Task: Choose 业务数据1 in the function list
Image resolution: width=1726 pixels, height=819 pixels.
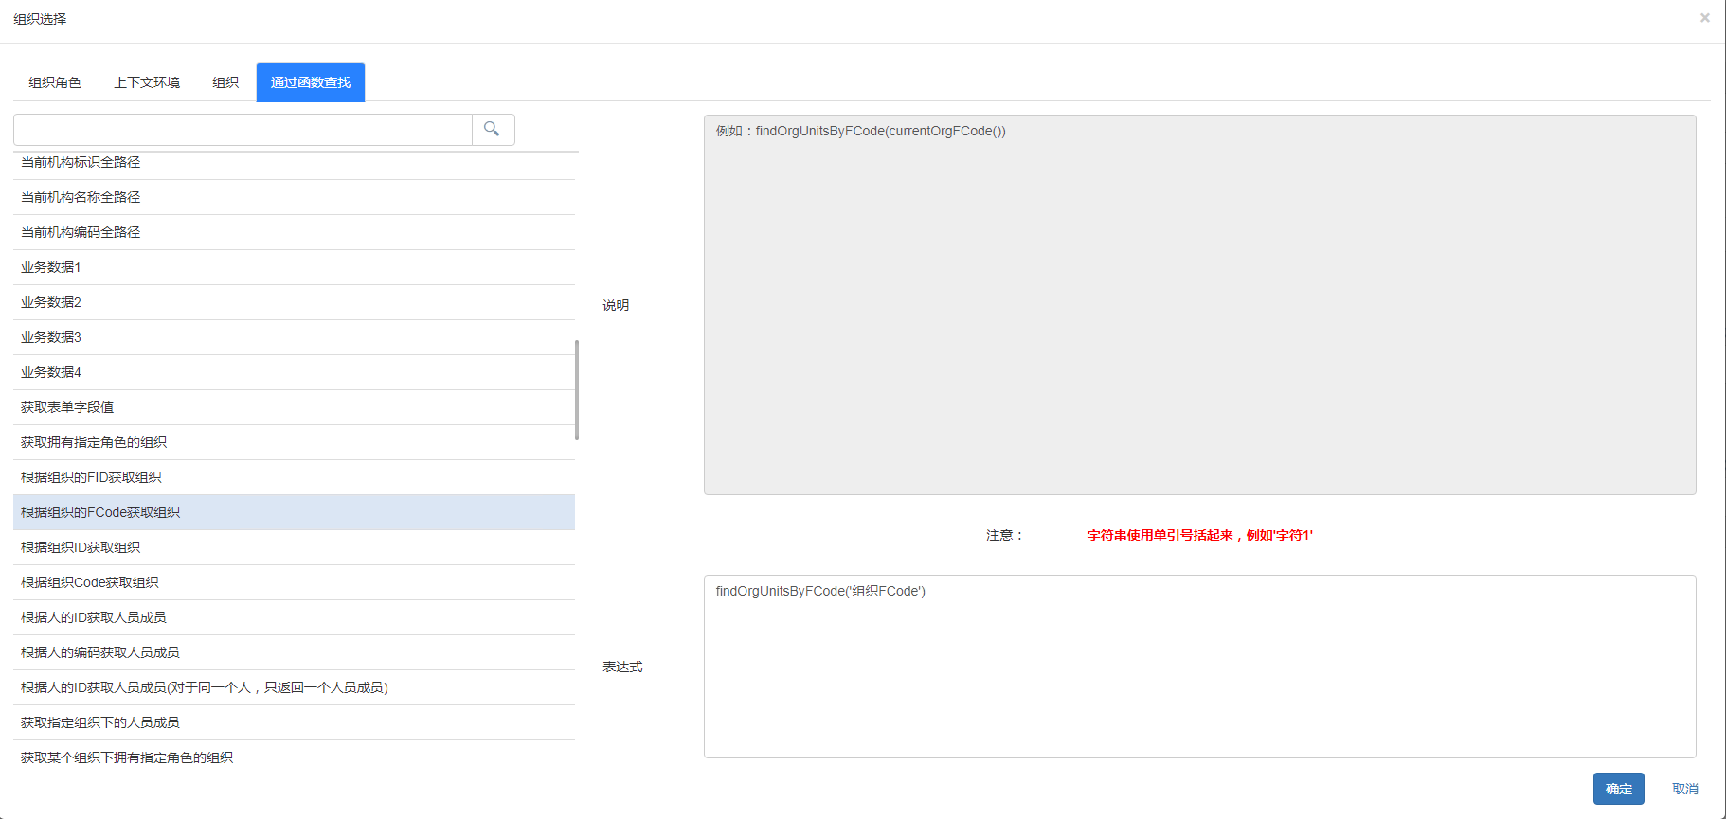Action: [x=51, y=267]
